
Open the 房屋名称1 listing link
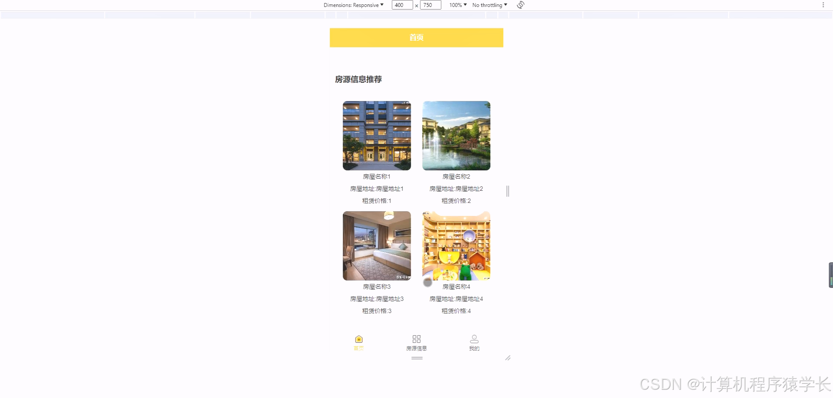tap(377, 176)
